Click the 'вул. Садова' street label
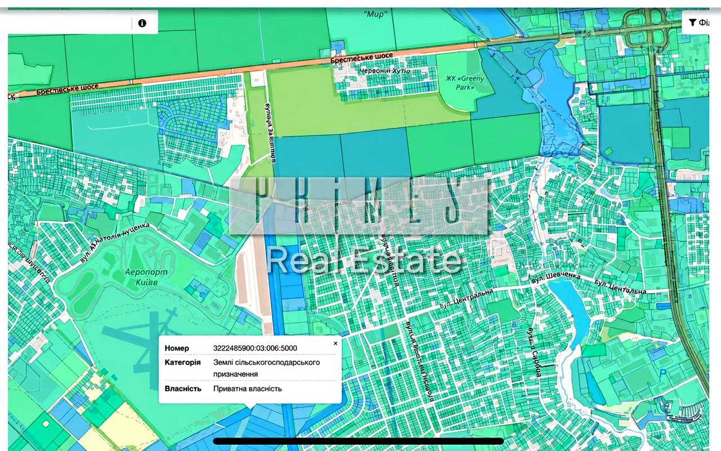721x451 pixels. point(533,353)
